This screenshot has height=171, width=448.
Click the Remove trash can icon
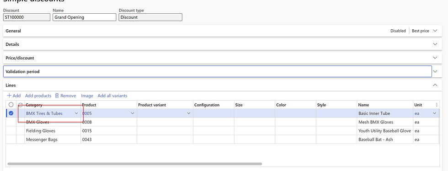coord(57,96)
